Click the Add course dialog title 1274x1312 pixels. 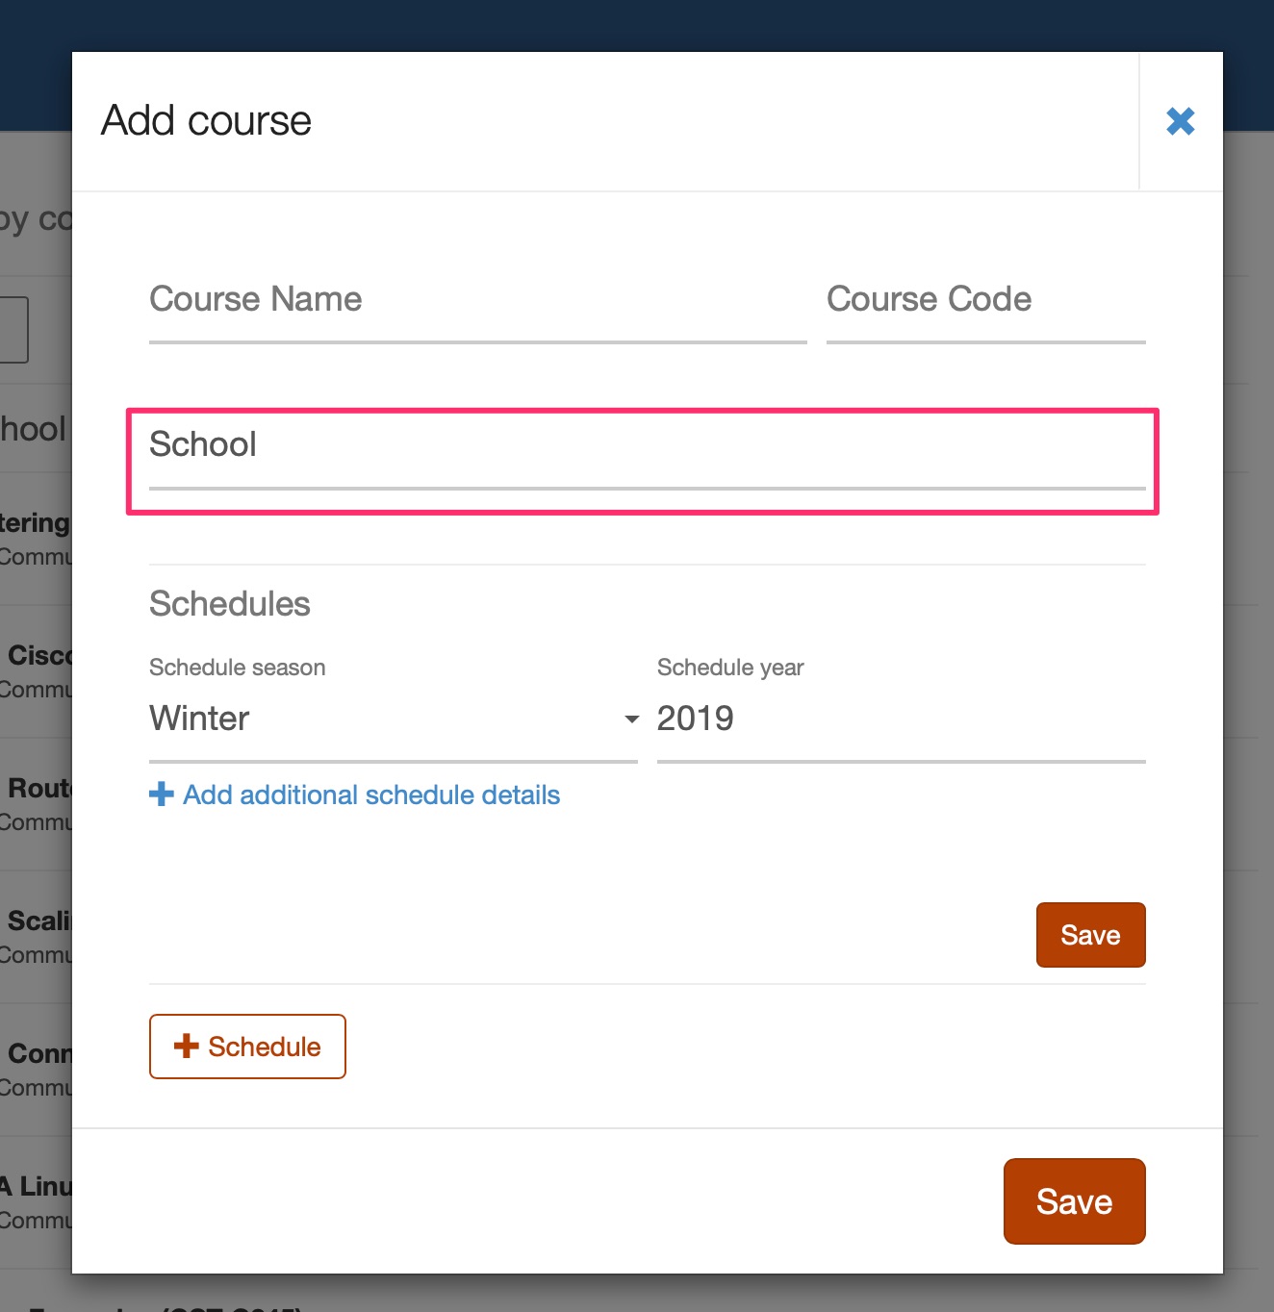click(206, 121)
